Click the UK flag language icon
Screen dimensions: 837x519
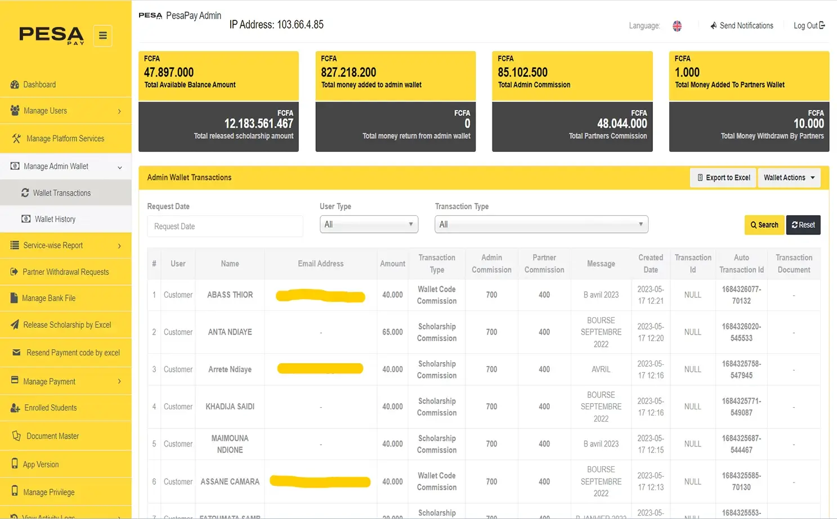[677, 25]
